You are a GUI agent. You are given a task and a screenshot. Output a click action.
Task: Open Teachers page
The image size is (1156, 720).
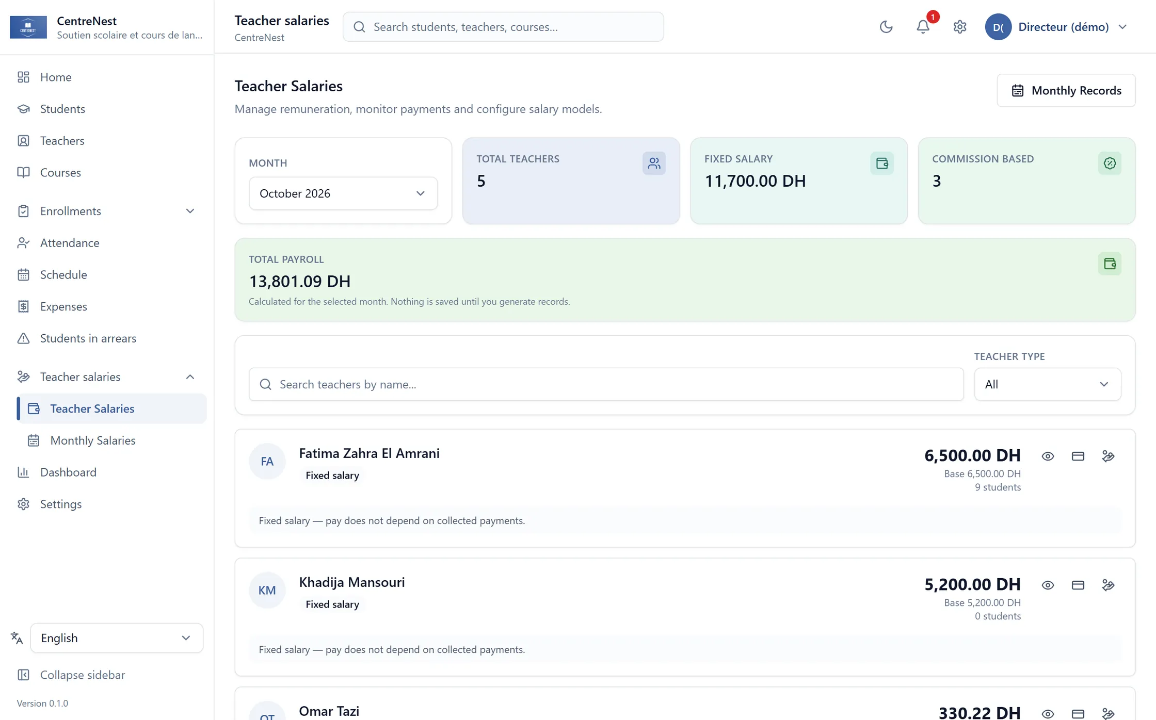pyautogui.click(x=107, y=141)
